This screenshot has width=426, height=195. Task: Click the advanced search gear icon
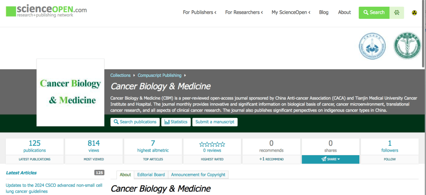397,13
